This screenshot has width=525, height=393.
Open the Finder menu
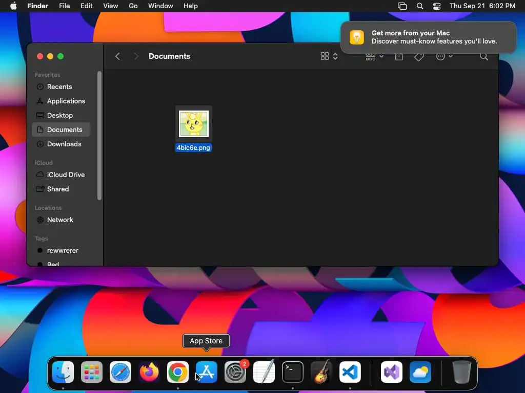click(37, 6)
